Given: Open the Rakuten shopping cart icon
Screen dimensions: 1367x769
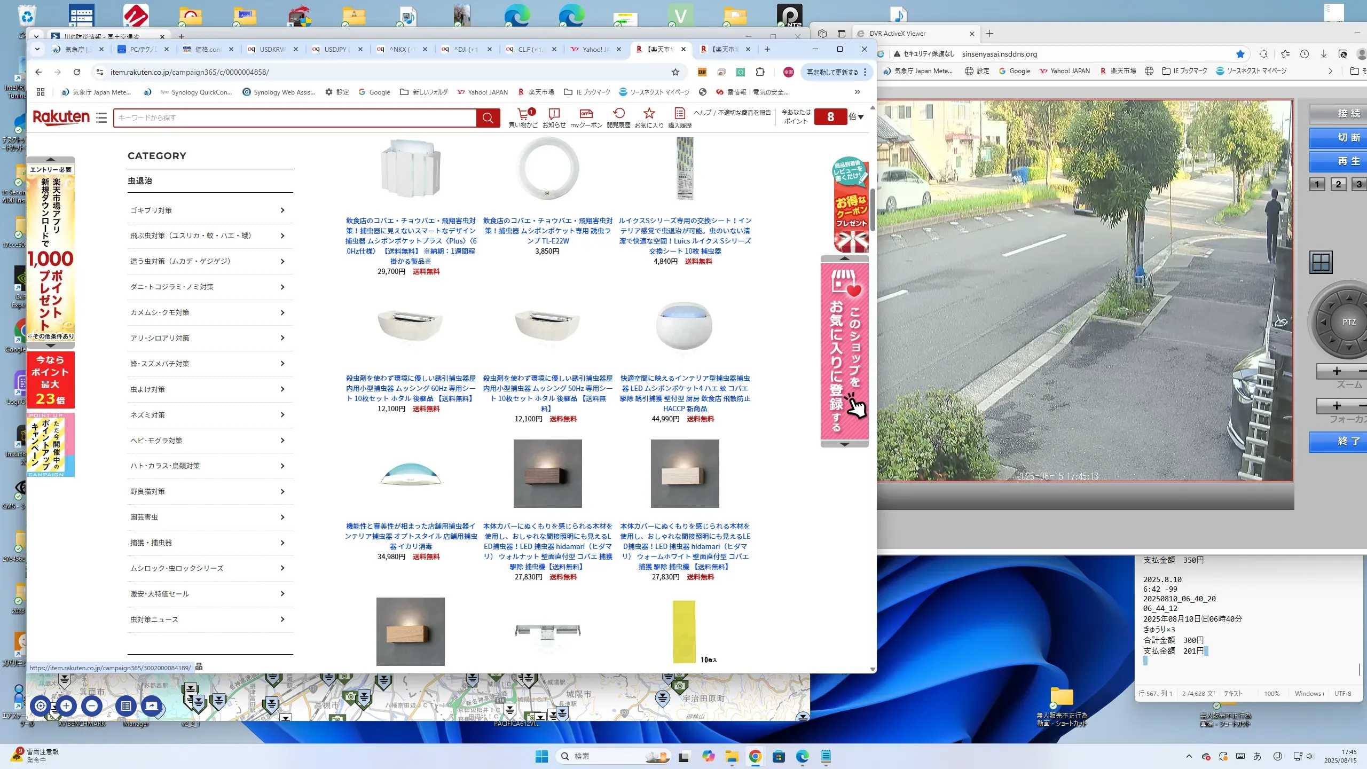Looking at the screenshot, I should [x=523, y=114].
